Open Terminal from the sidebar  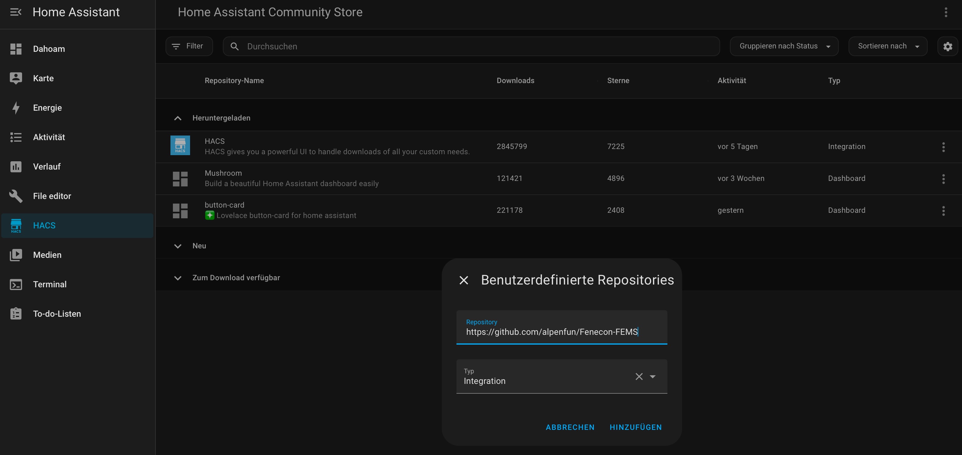click(x=50, y=284)
